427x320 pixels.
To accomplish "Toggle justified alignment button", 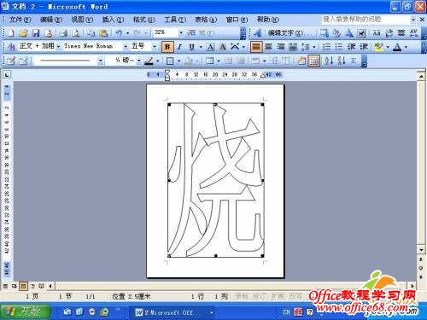I will [x=256, y=47].
